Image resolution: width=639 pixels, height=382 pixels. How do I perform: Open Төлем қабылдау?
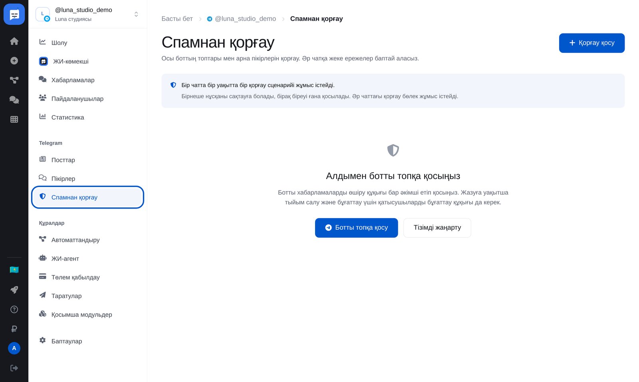(x=87, y=277)
